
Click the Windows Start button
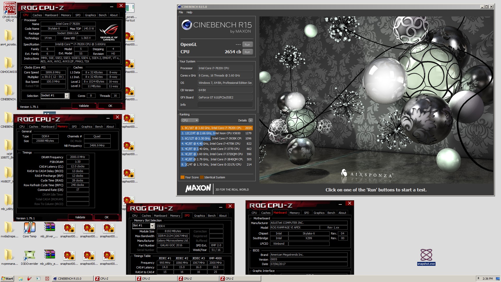7,279
